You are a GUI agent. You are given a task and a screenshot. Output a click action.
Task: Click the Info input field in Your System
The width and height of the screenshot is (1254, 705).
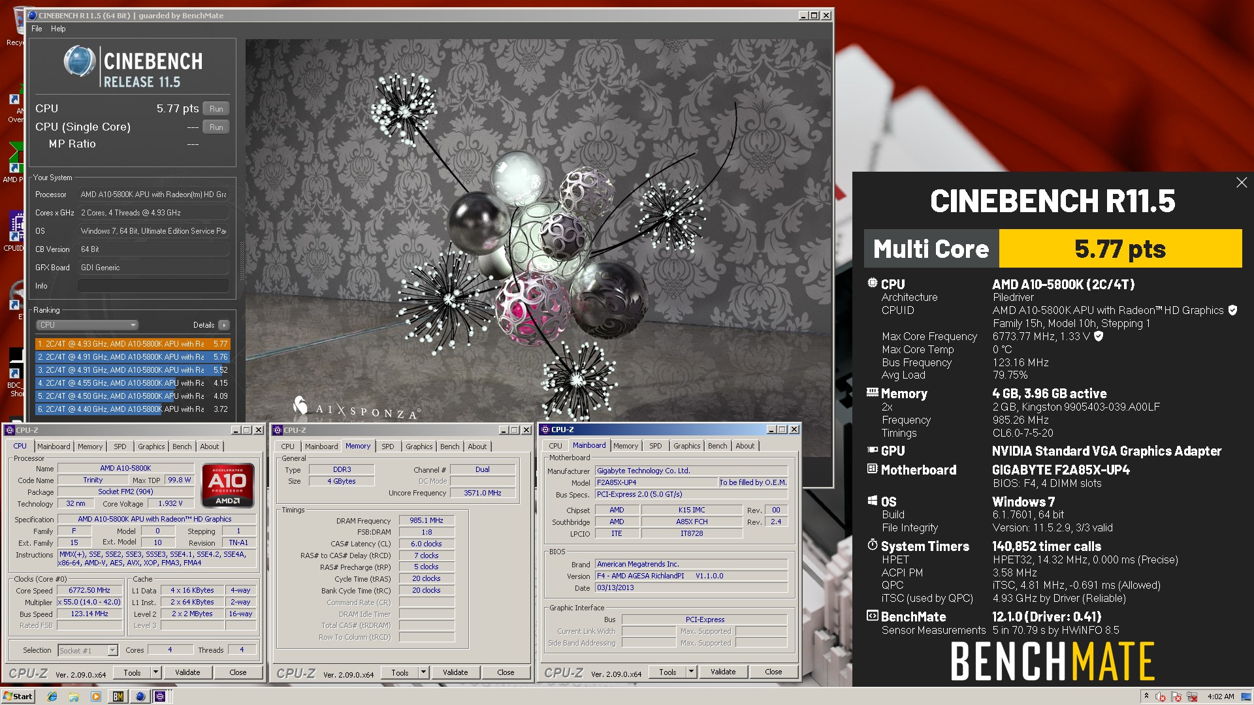[x=153, y=286]
